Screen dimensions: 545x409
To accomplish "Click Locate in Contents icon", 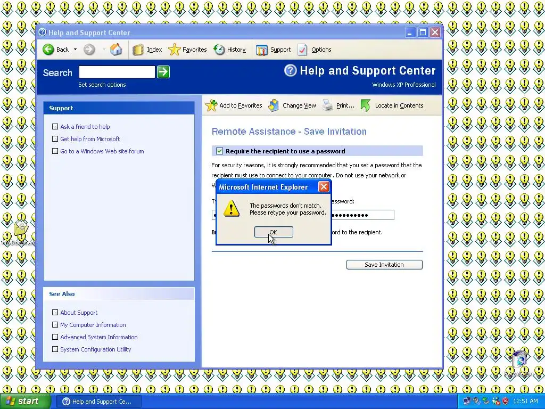I will tap(366, 105).
